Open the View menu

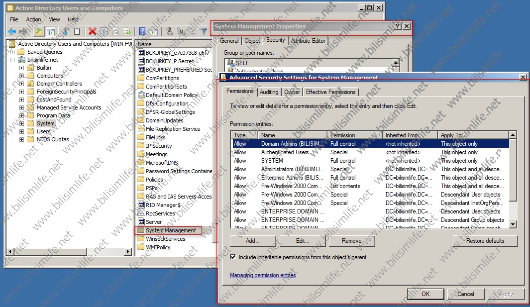(54, 19)
